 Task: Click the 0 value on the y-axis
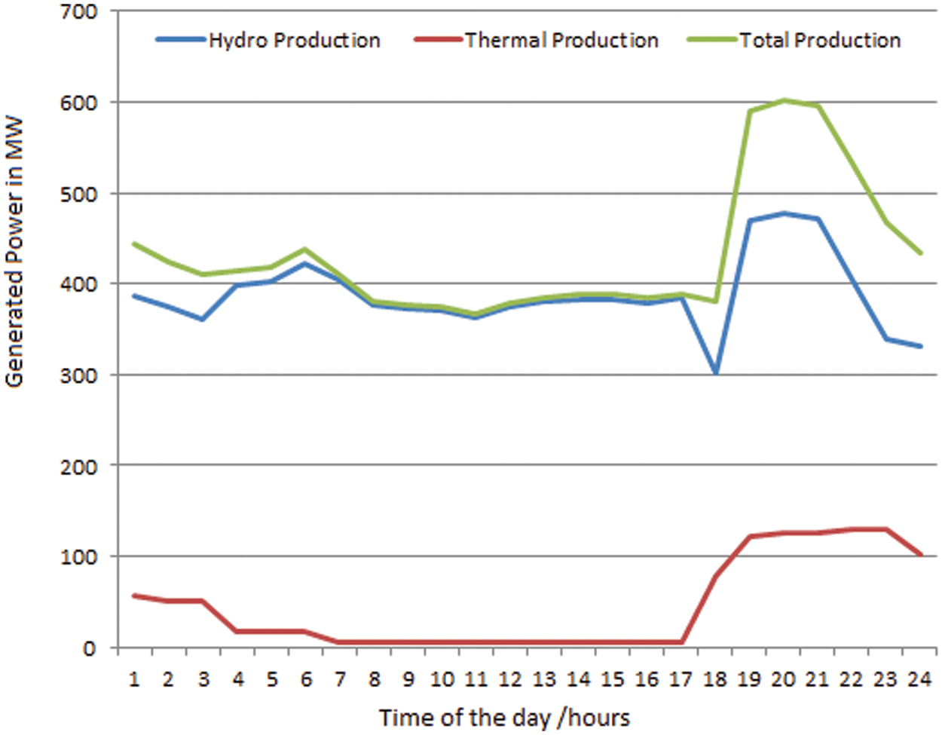[x=90, y=648]
